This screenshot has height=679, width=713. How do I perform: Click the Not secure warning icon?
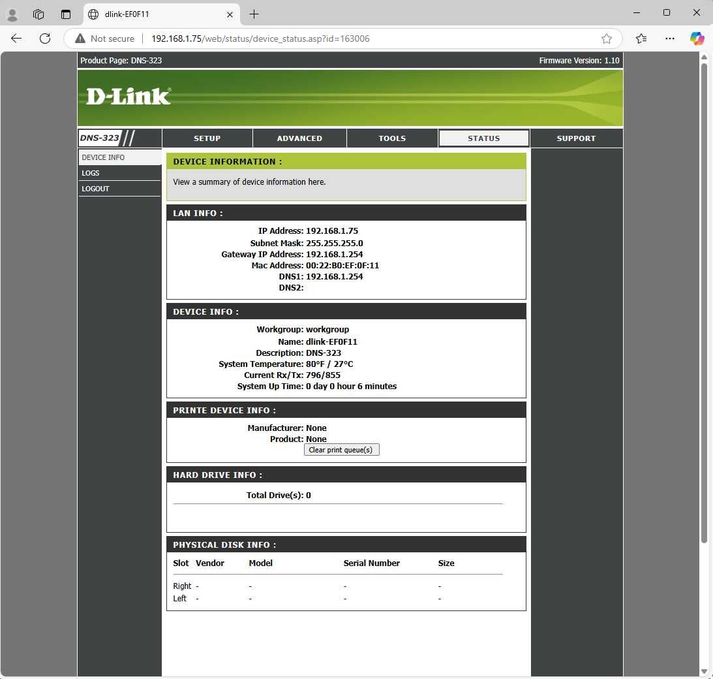click(x=80, y=39)
